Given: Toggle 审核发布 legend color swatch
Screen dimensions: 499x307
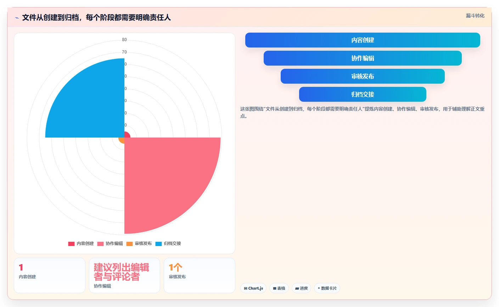Looking at the screenshot, I should pos(129,244).
